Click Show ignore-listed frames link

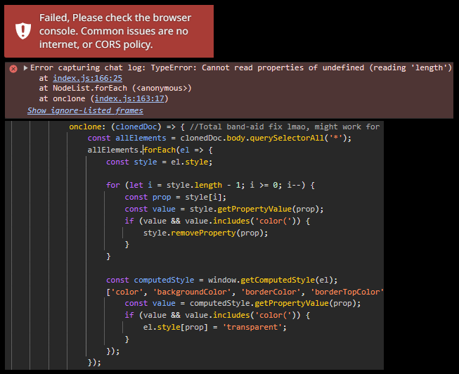(x=85, y=110)
